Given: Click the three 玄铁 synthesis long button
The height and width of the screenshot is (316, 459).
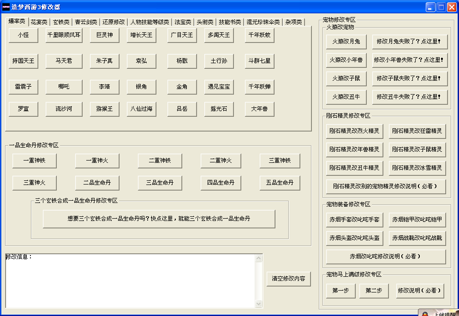Looking at the screenshot, I should click(x=159, y=219).
